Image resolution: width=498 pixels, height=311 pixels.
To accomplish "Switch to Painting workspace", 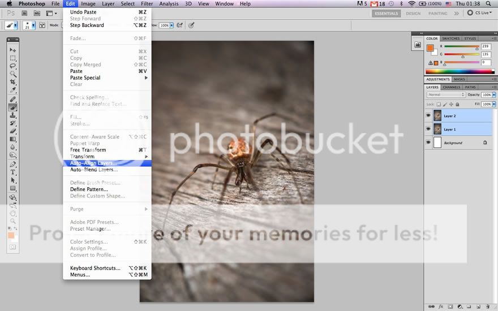I will (437, 14).
